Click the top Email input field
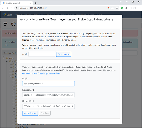This screenshot has height=128, width=142. 42,54
